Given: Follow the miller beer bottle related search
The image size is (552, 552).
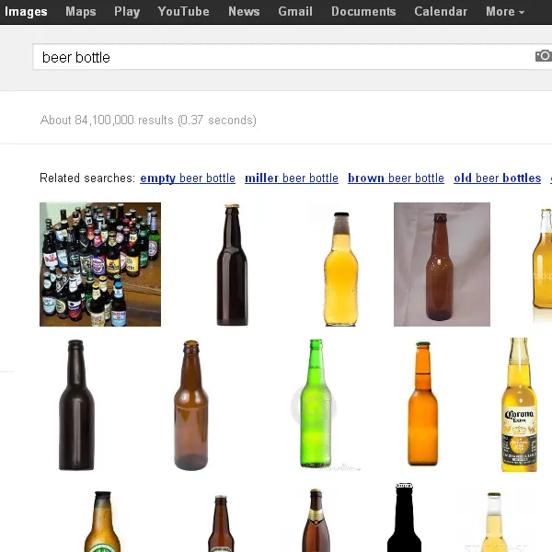Looking at the screenshot, I should 292,178.
